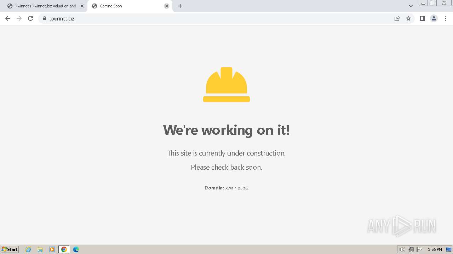Click the yellow hard hat image
The height and width of the screenshot is (254, 453).
[226, 85]
